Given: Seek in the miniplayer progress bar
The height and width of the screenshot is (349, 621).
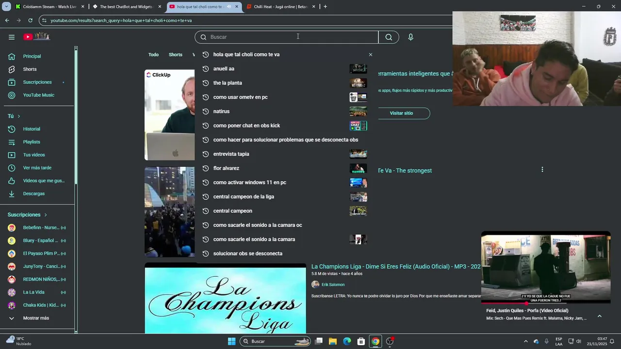Looking at the screenshot, I should click(x=546, y=303).
